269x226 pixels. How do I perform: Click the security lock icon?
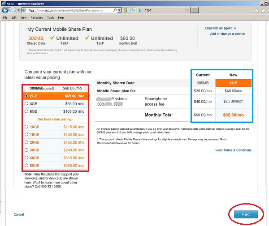tap(126, 10)
